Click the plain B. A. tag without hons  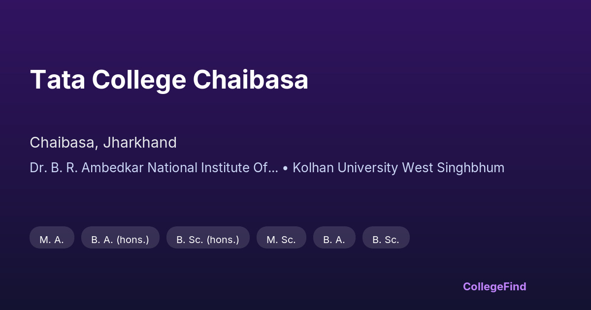pos(334,240)
